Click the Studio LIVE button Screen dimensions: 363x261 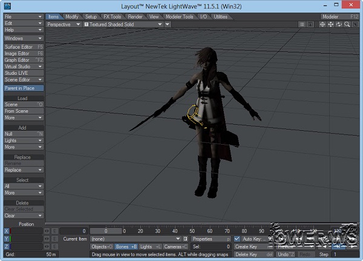(x=24, y=73)
